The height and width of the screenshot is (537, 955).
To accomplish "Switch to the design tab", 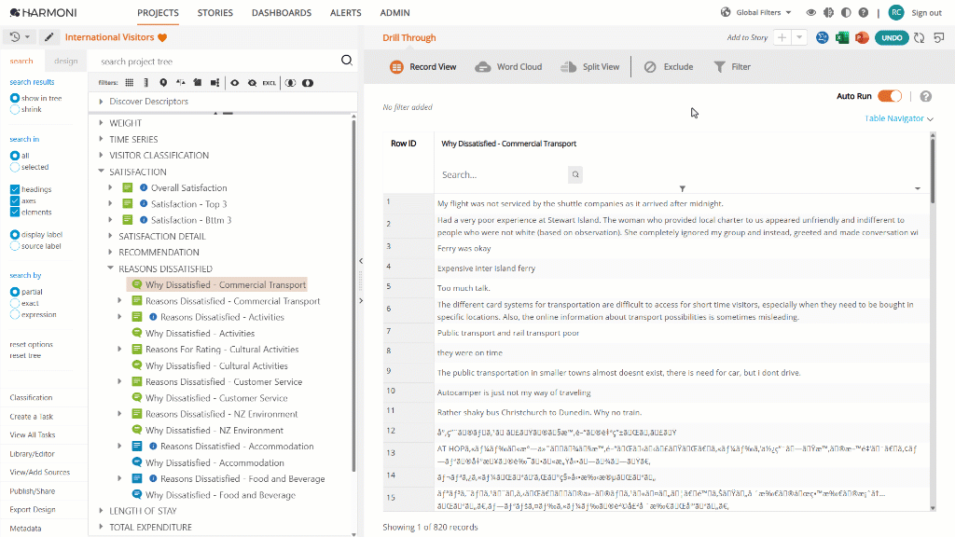I will click(66, 61).
